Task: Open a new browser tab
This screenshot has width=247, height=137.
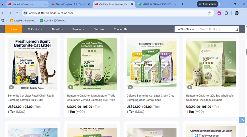Action: click(183, 4)
